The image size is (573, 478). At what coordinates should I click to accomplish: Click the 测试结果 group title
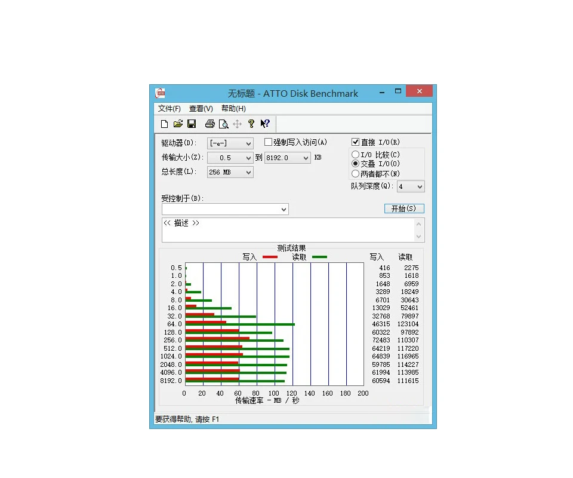[291, 248]
